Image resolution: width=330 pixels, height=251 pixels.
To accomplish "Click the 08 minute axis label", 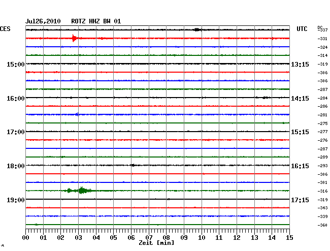I will coord(166,238).
